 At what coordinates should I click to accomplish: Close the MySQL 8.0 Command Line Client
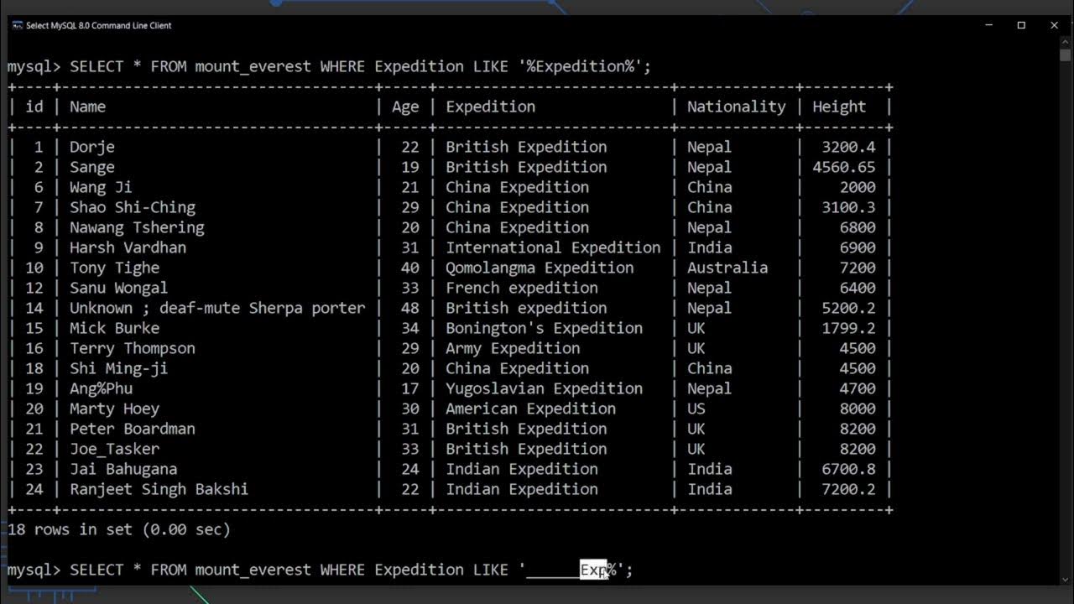(x=1054, y=25)
